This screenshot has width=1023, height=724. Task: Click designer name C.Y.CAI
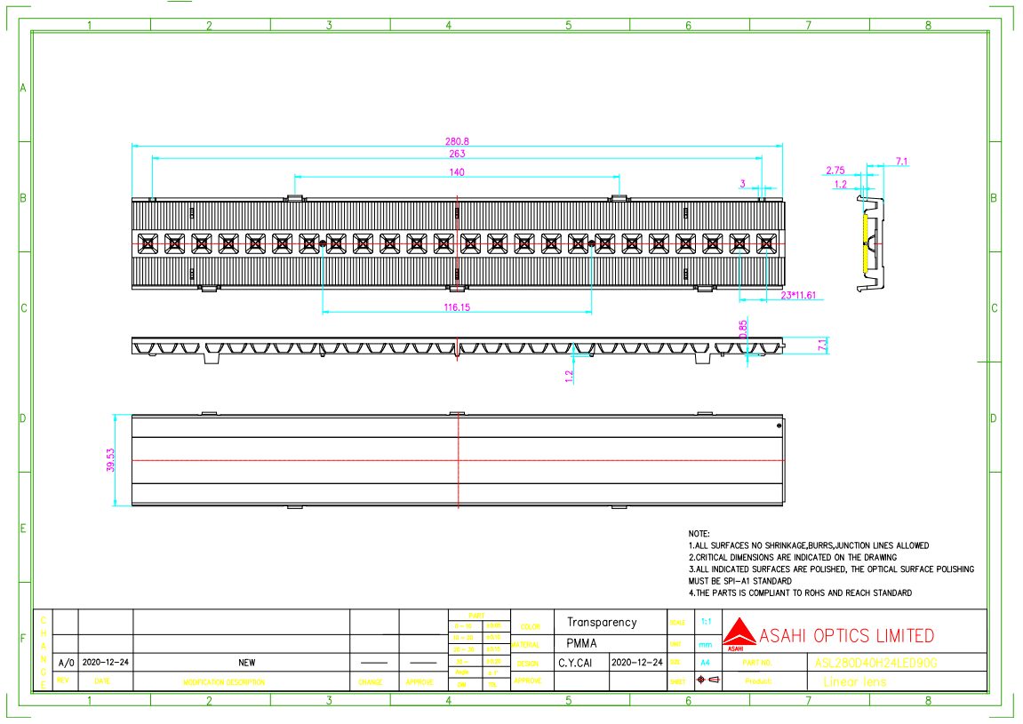575,663
